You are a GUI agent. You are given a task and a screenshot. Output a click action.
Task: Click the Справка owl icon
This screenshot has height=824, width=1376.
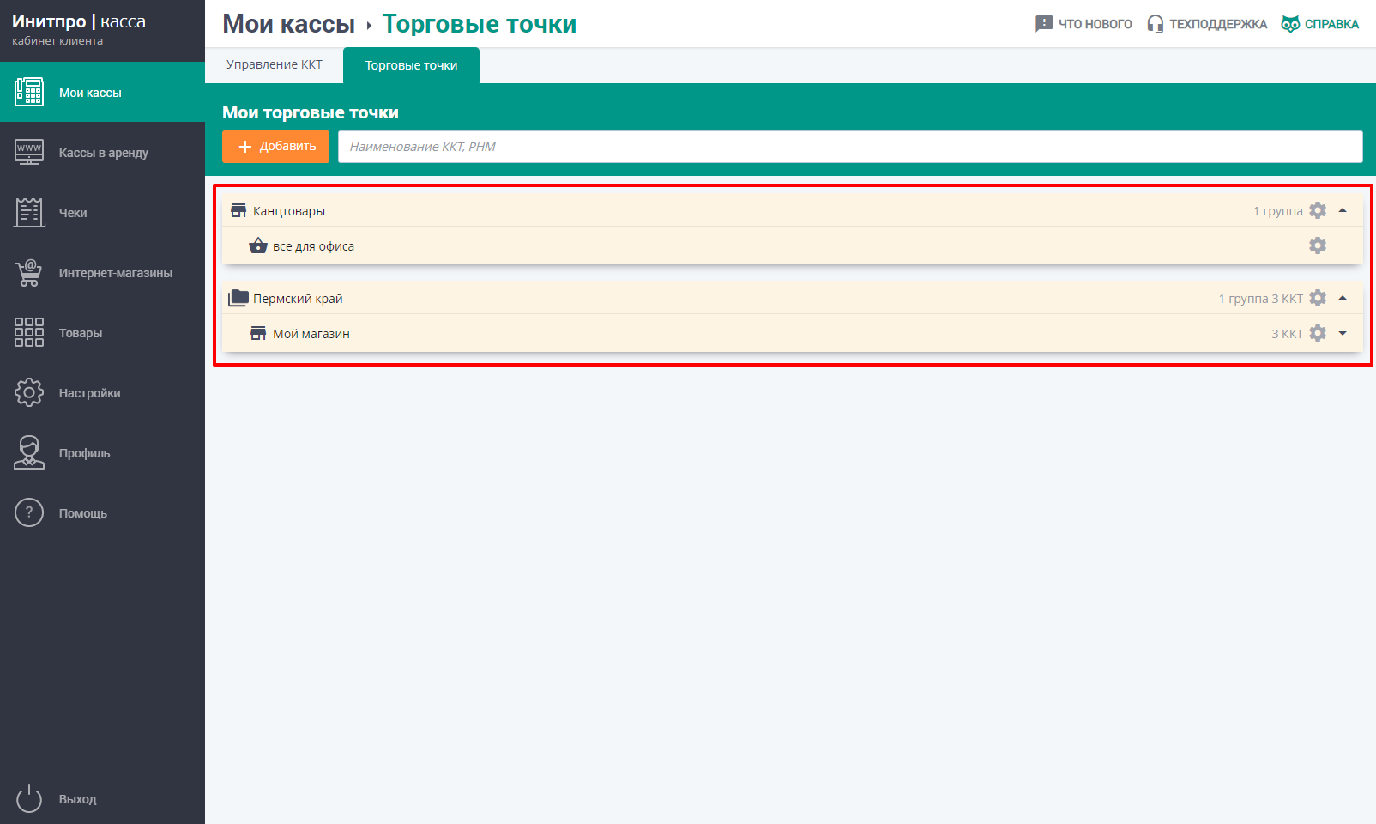[x=1290, y=24]
